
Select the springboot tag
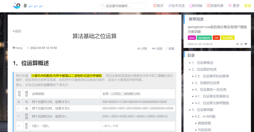(x=204, y=38)
